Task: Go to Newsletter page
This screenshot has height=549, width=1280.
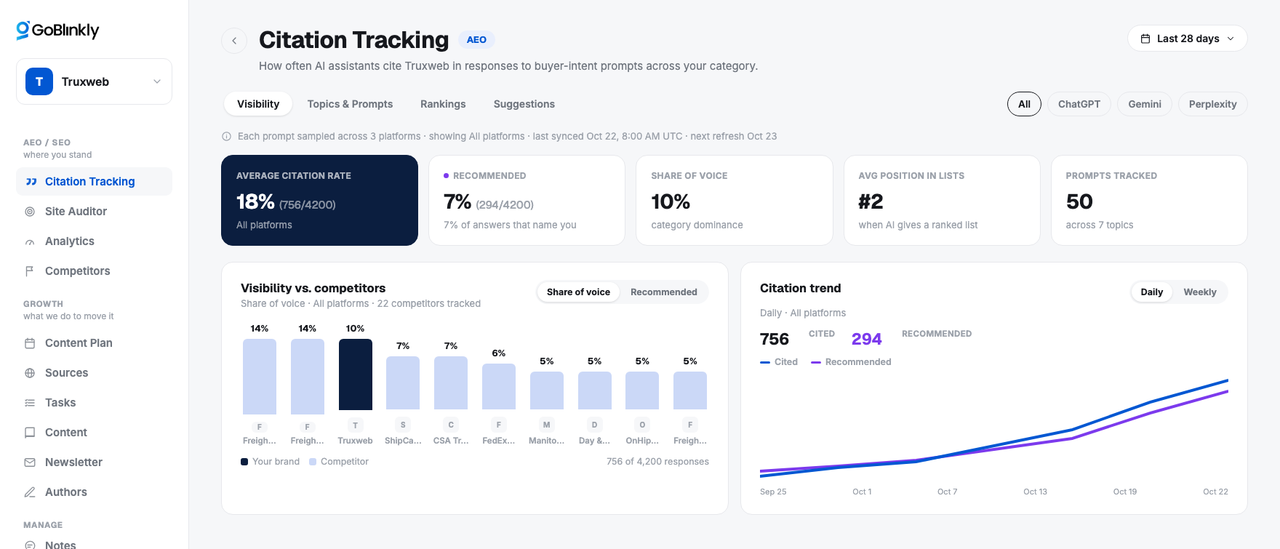Action: click(94, 462)
